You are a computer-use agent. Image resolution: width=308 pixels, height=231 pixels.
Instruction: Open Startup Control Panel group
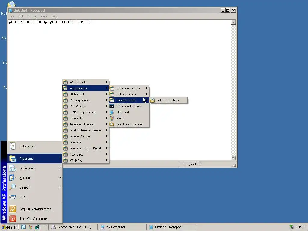[86, 148]
